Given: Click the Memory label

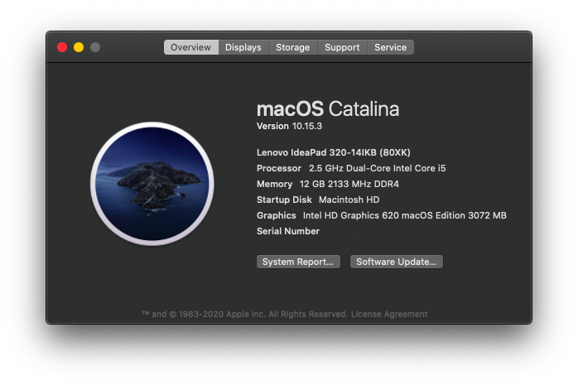Looking at the screenshot, I should coord(275,184).
